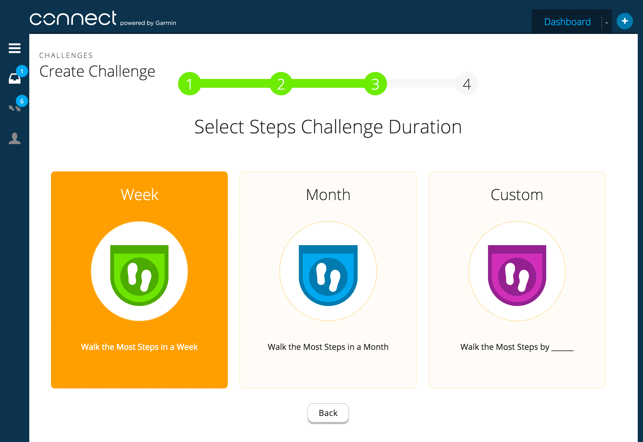Open the user profile icon in sidebar
The image size is (643, 442).
point(15,138)
